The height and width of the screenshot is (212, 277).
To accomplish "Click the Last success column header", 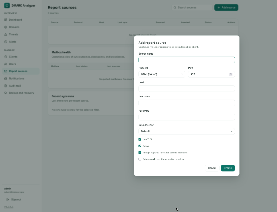I will click(x=113, y=66).
